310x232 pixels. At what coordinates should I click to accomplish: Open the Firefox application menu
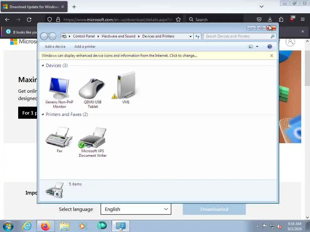[302, 19]
